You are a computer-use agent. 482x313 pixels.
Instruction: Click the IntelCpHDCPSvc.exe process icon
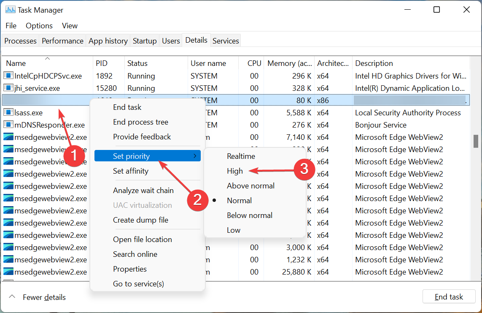click(x=8, y=76)
